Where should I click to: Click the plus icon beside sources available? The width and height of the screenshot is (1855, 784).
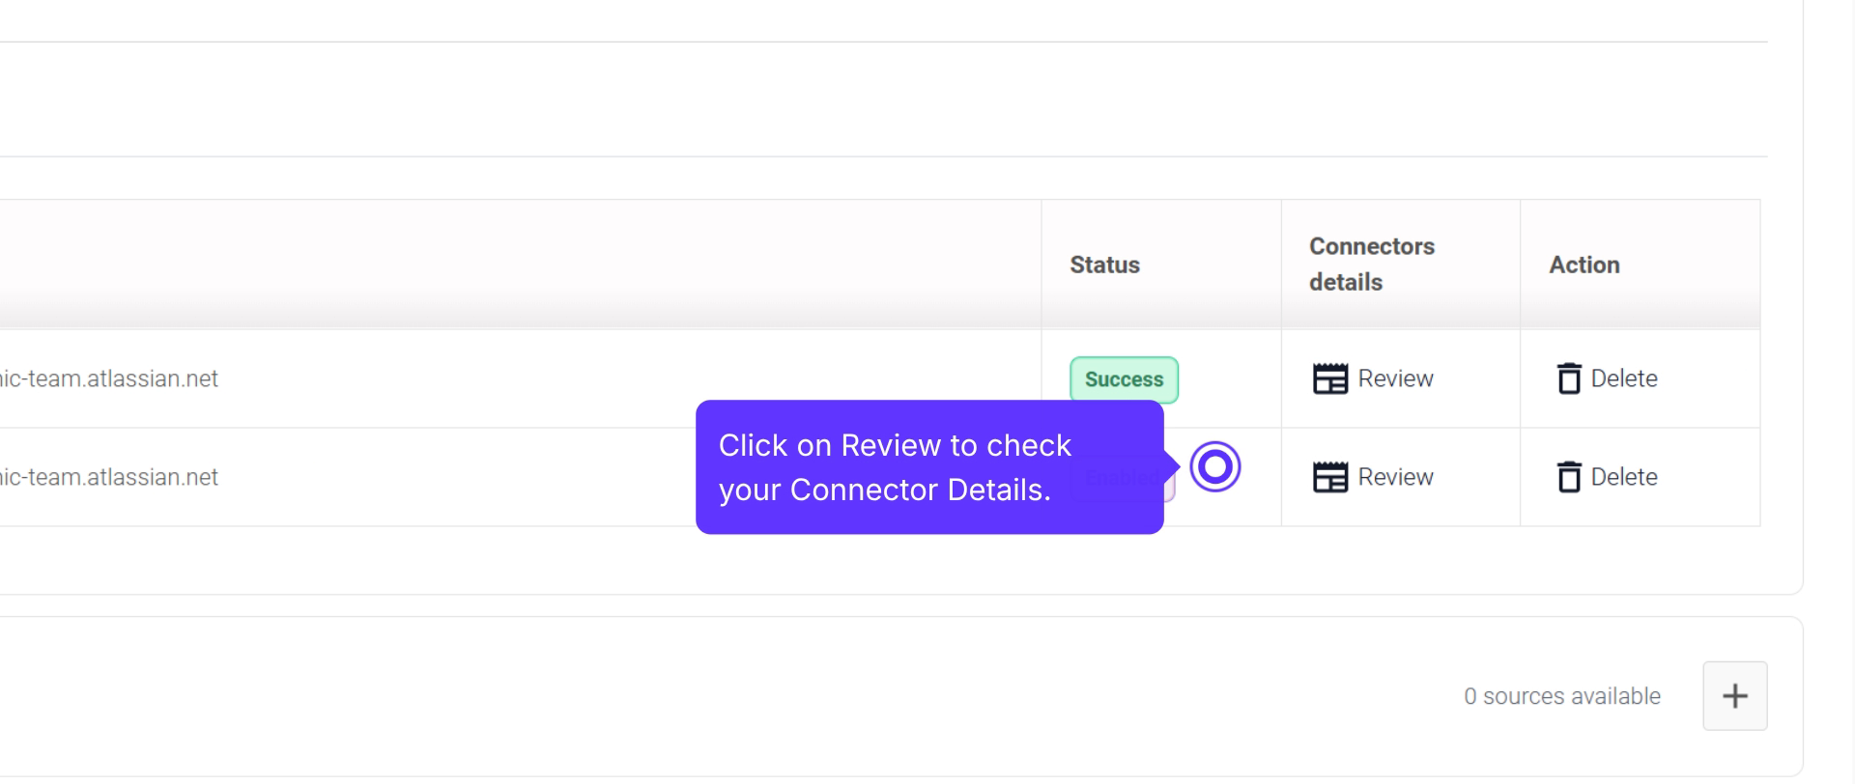coord(1734,696)
